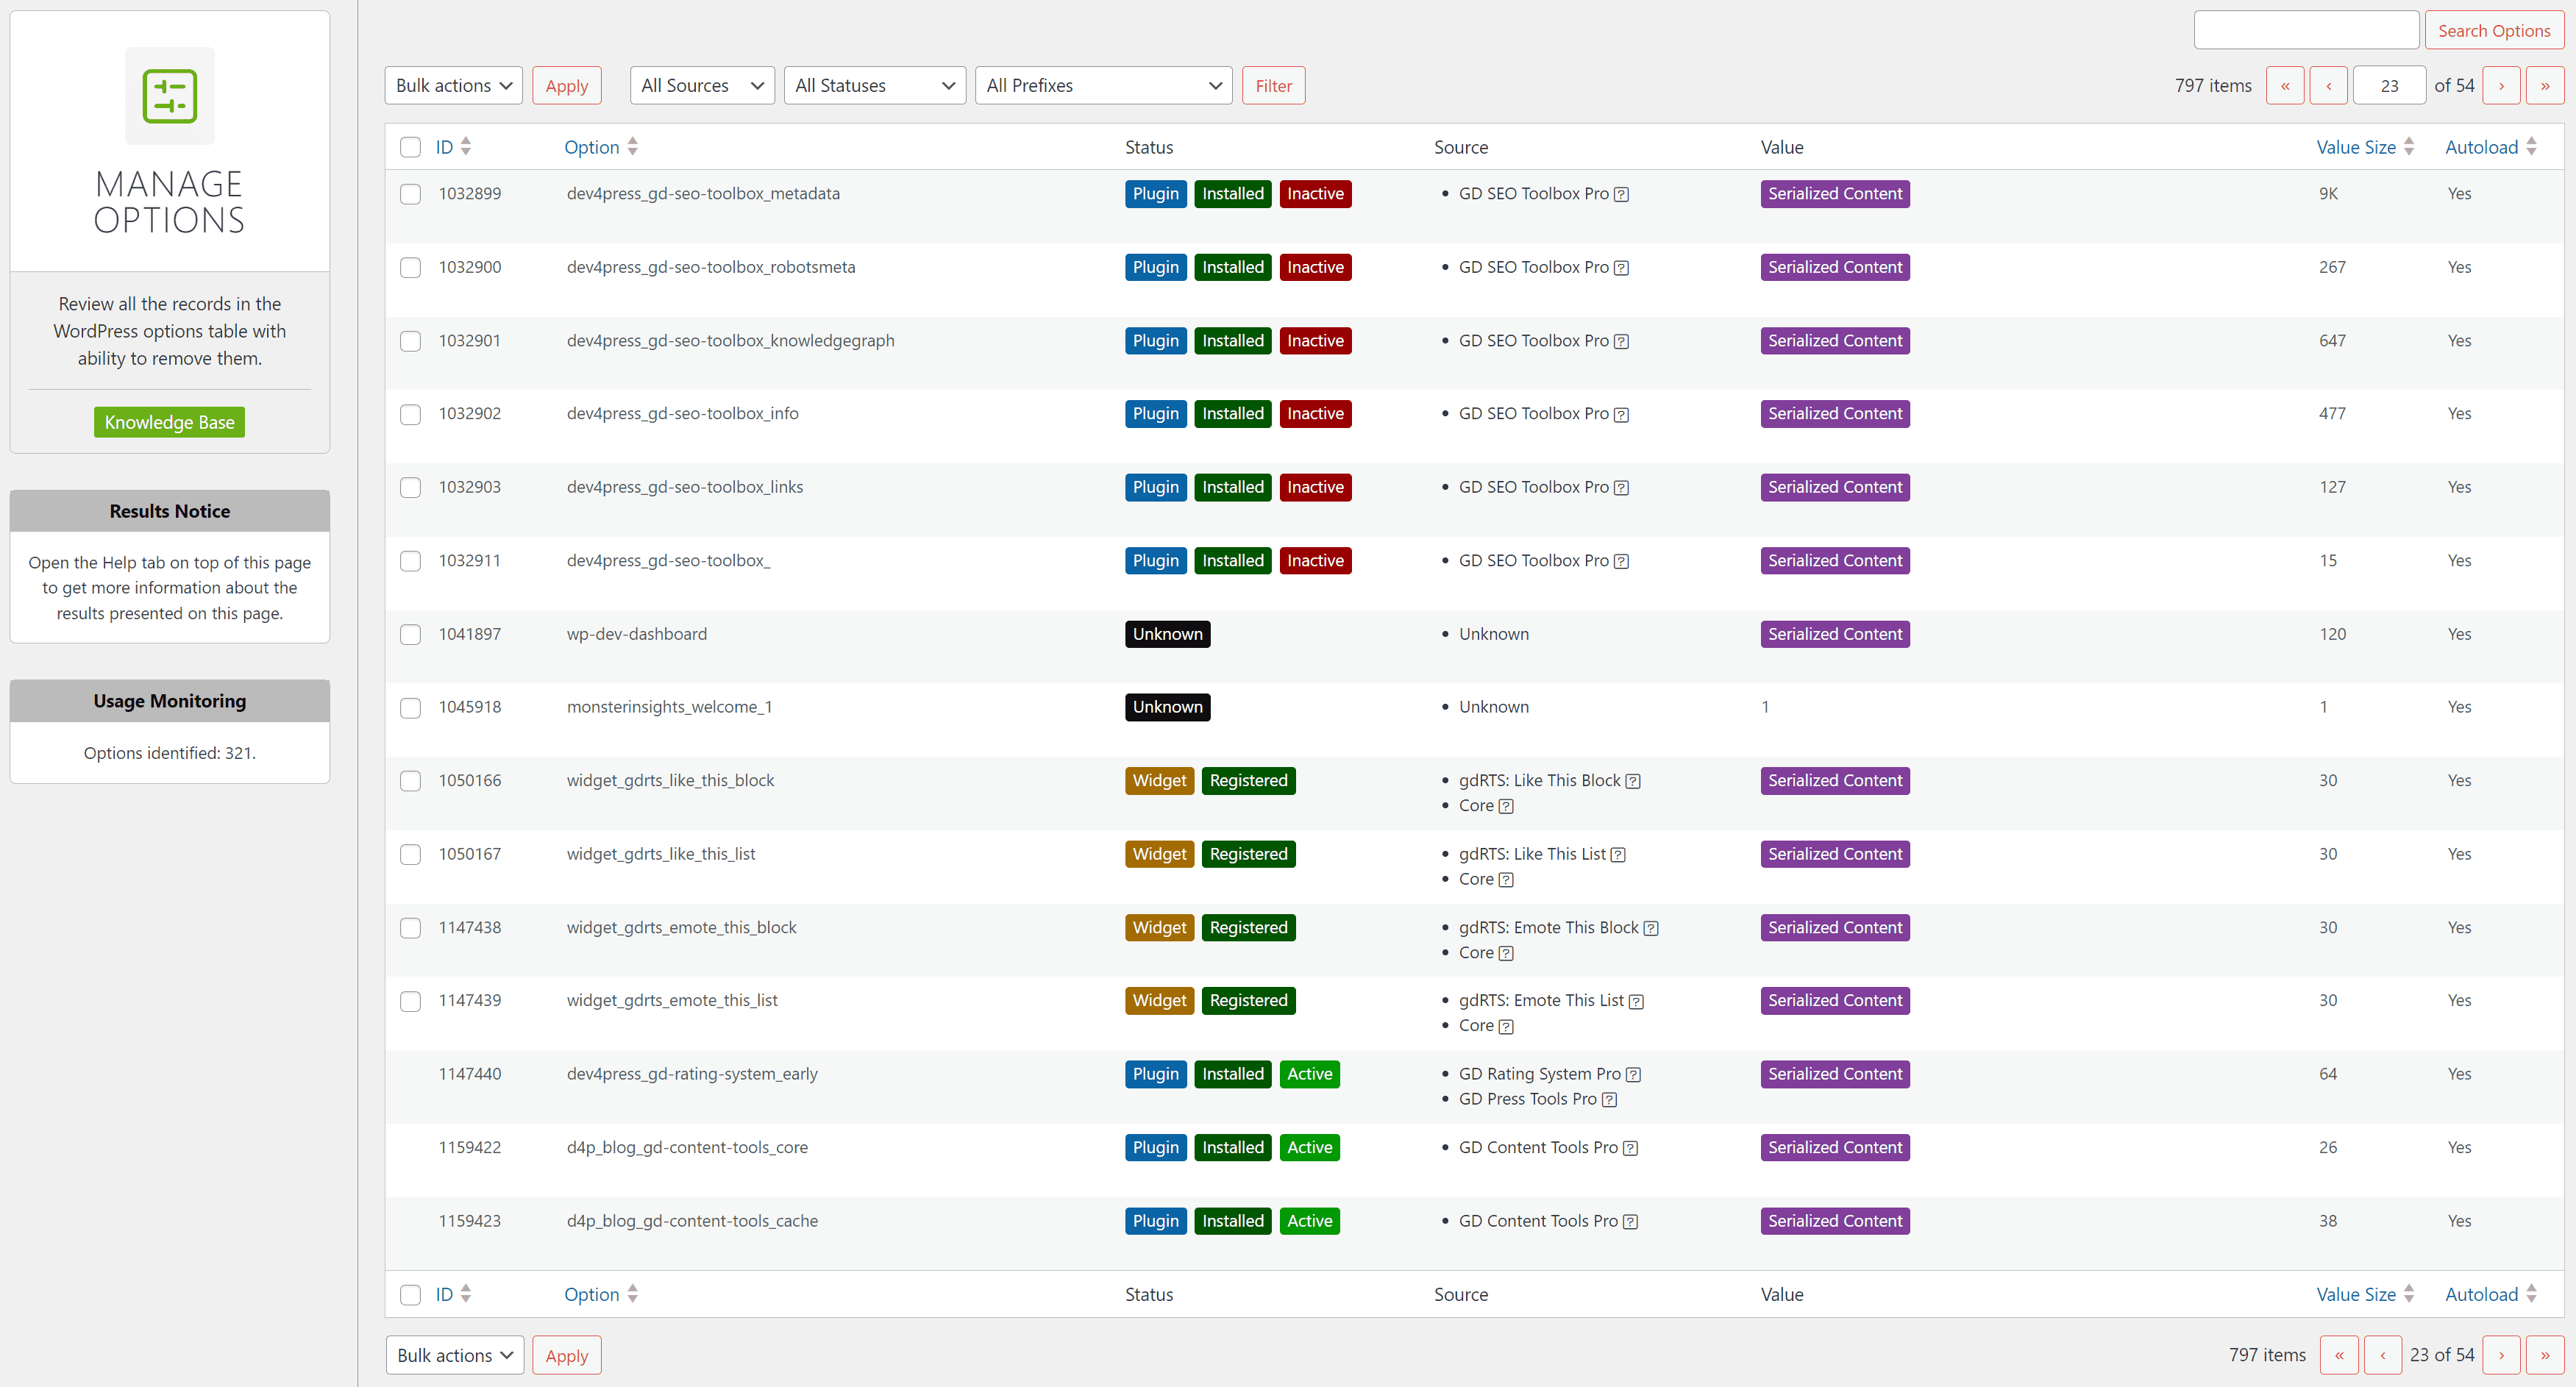Open the bottom Bulk actions dropdown

(x=455, y=1355)
